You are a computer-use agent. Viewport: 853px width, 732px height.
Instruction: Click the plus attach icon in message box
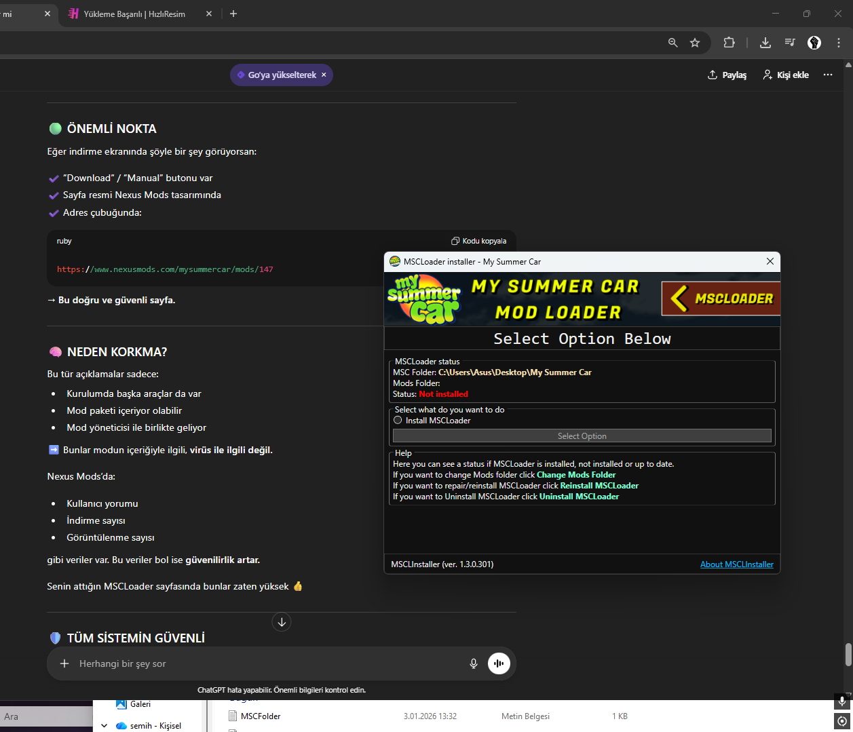pyautogui.click(x=64, y=663)
